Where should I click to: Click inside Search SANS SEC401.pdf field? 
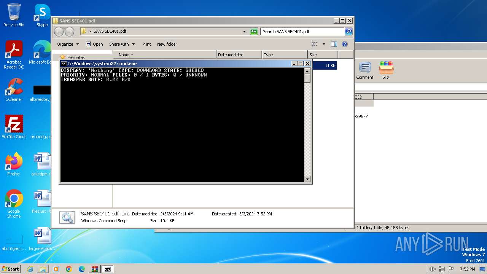302,32
